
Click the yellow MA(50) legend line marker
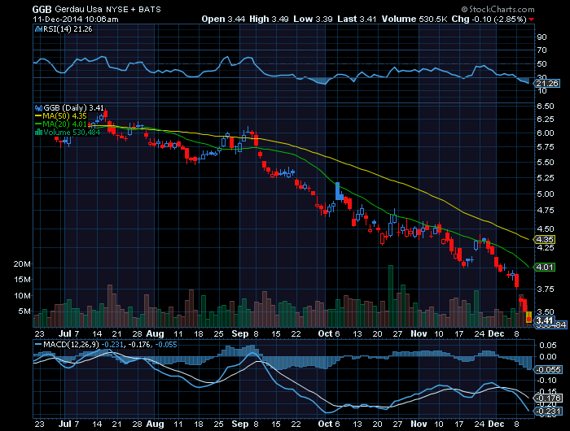click(x=38, y=116)
